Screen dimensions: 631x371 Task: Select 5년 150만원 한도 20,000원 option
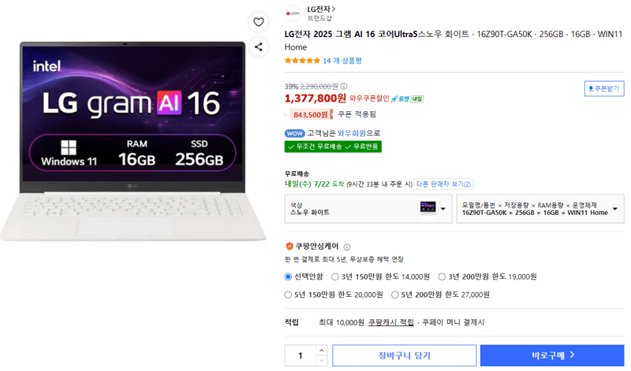[x=288, y=295]
